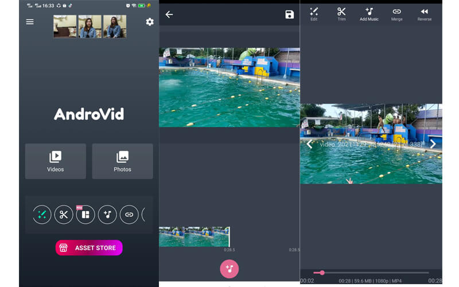Tap the magic wand edit icon in circle row
The height and width of the screenshot is (287, 459).
42,215
